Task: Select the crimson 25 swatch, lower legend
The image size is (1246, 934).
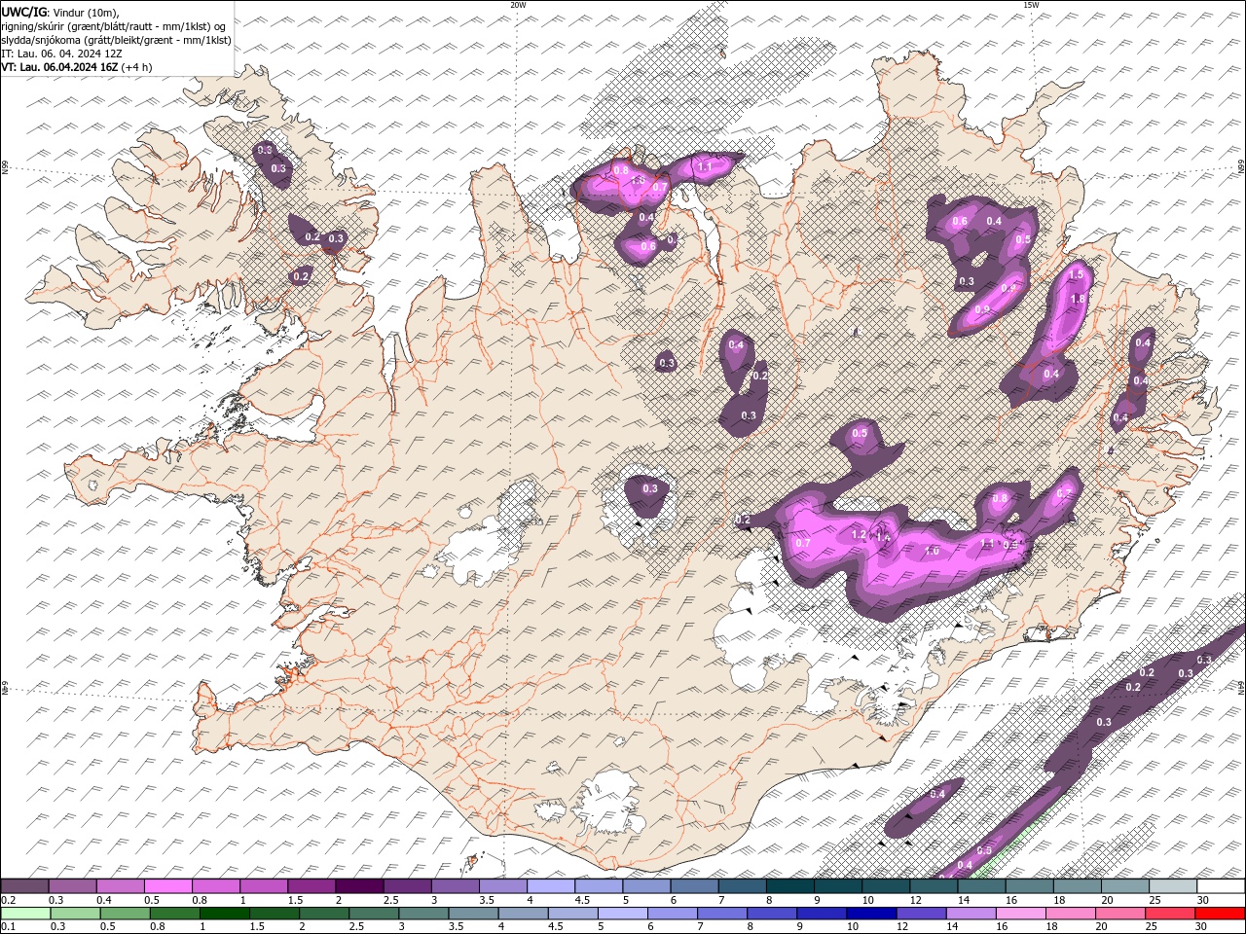Action: click(1170, 914)
